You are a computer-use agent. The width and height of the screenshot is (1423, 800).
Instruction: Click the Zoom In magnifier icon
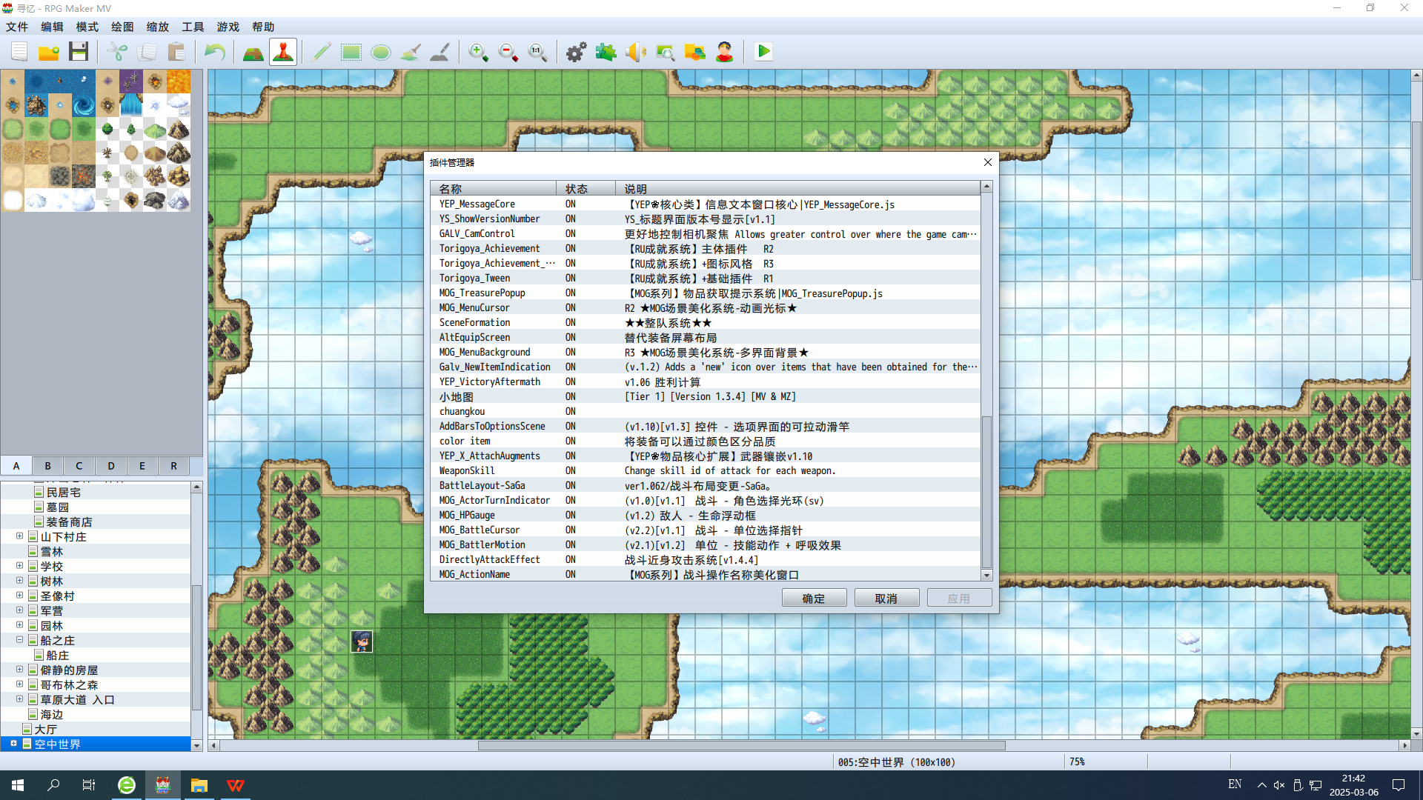pos(479,52)
